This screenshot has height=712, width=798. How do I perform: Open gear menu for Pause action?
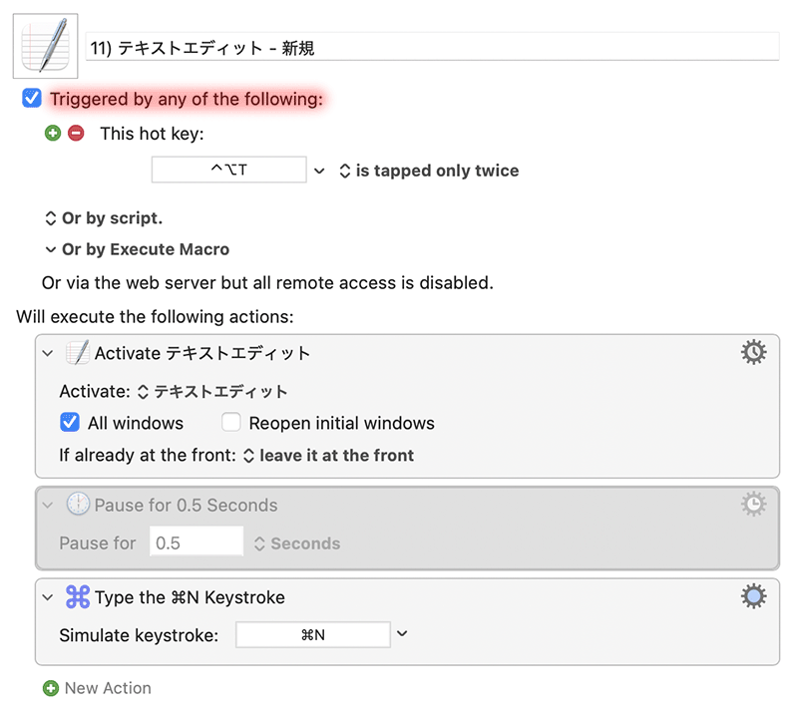point(753,504)
